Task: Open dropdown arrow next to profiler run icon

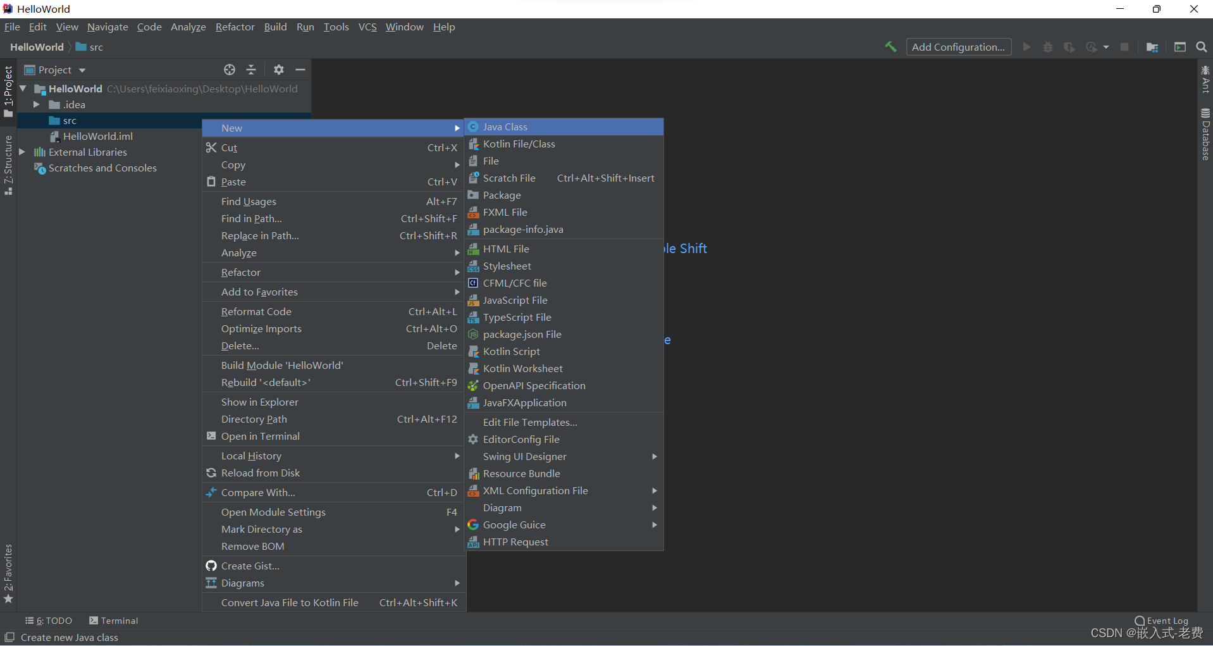Action: 1106,47
